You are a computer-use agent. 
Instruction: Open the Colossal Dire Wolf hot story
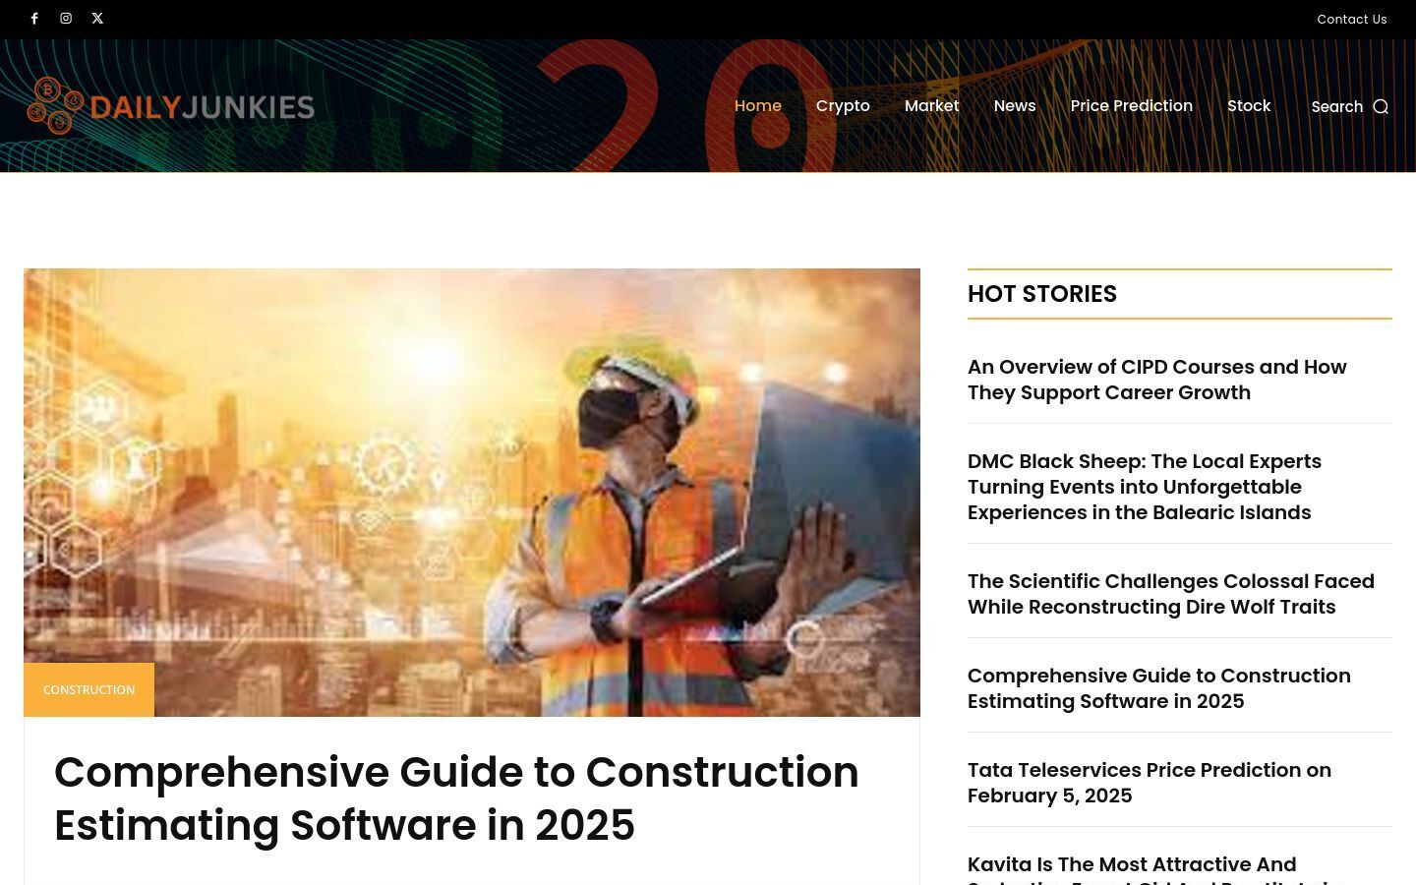tap(1171, 594)
